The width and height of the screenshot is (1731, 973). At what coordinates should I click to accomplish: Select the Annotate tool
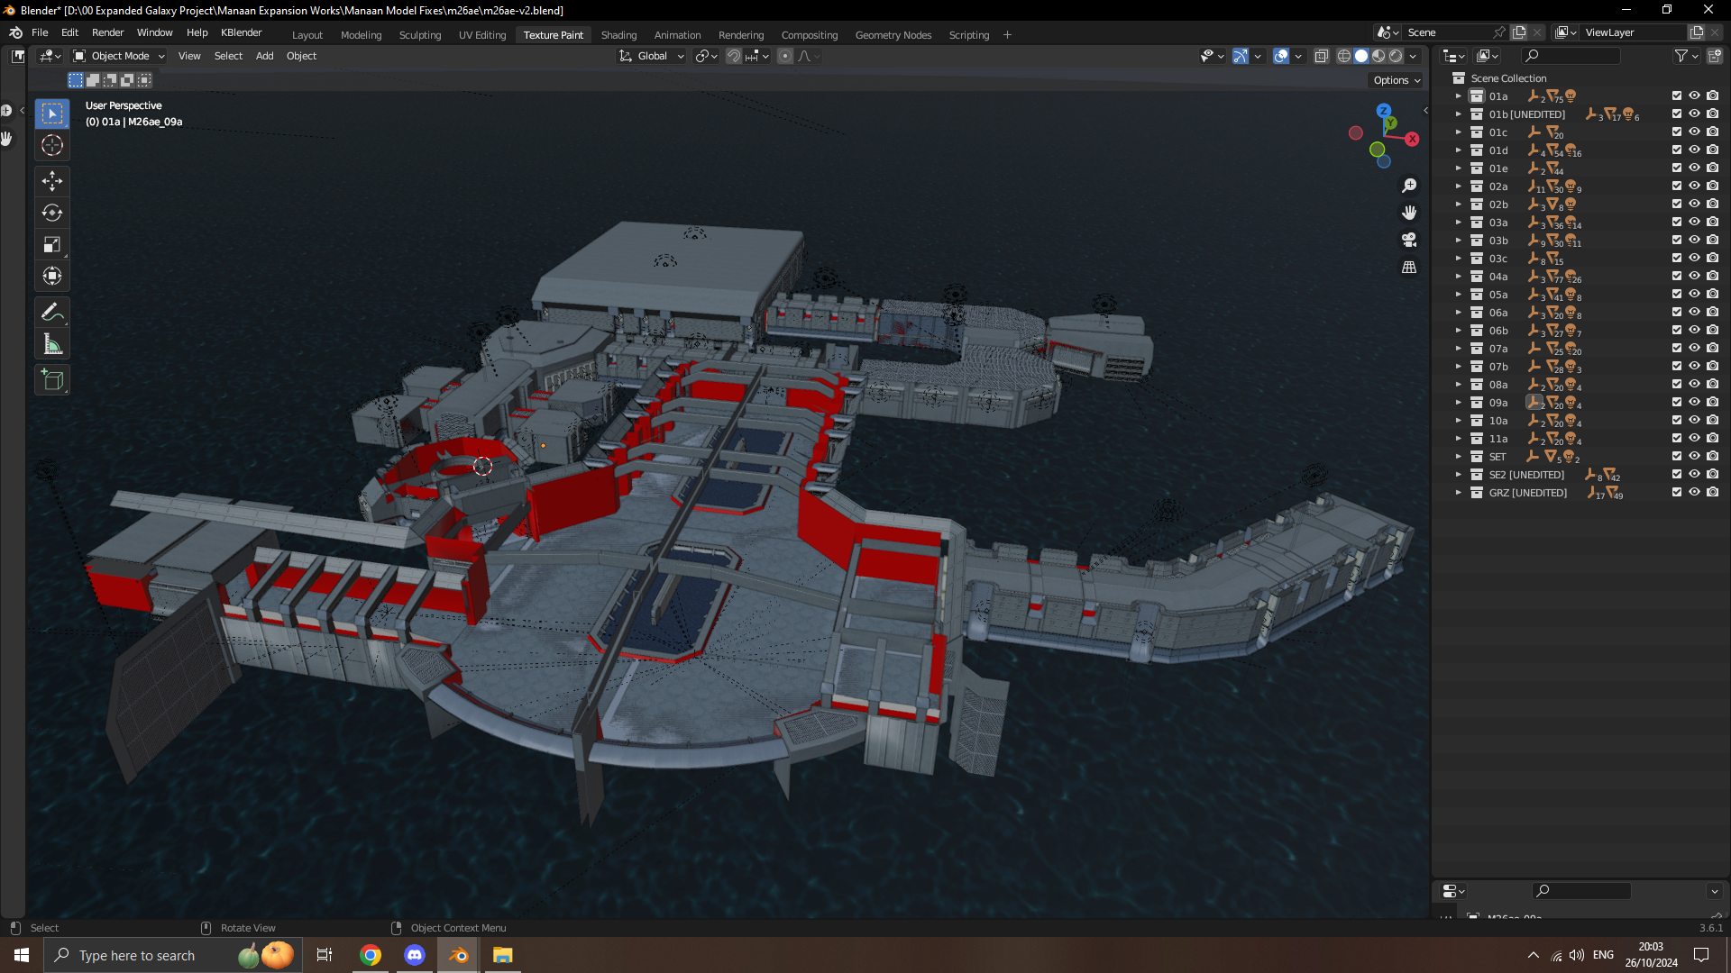52,313
